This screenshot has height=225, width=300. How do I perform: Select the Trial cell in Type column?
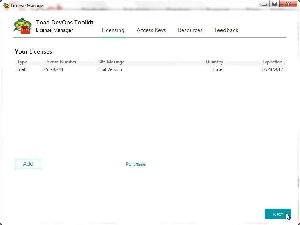pyautogui.click(x=21, y=69)
